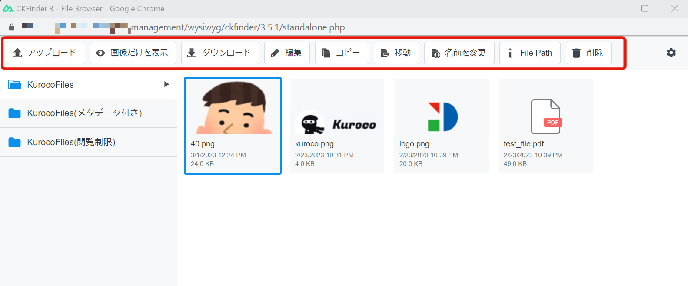Viewport: 688px width, 286px height.
Task: Click the KurocoFiles(閲覧制限) folder icon
Action: [x=15, y=142]
